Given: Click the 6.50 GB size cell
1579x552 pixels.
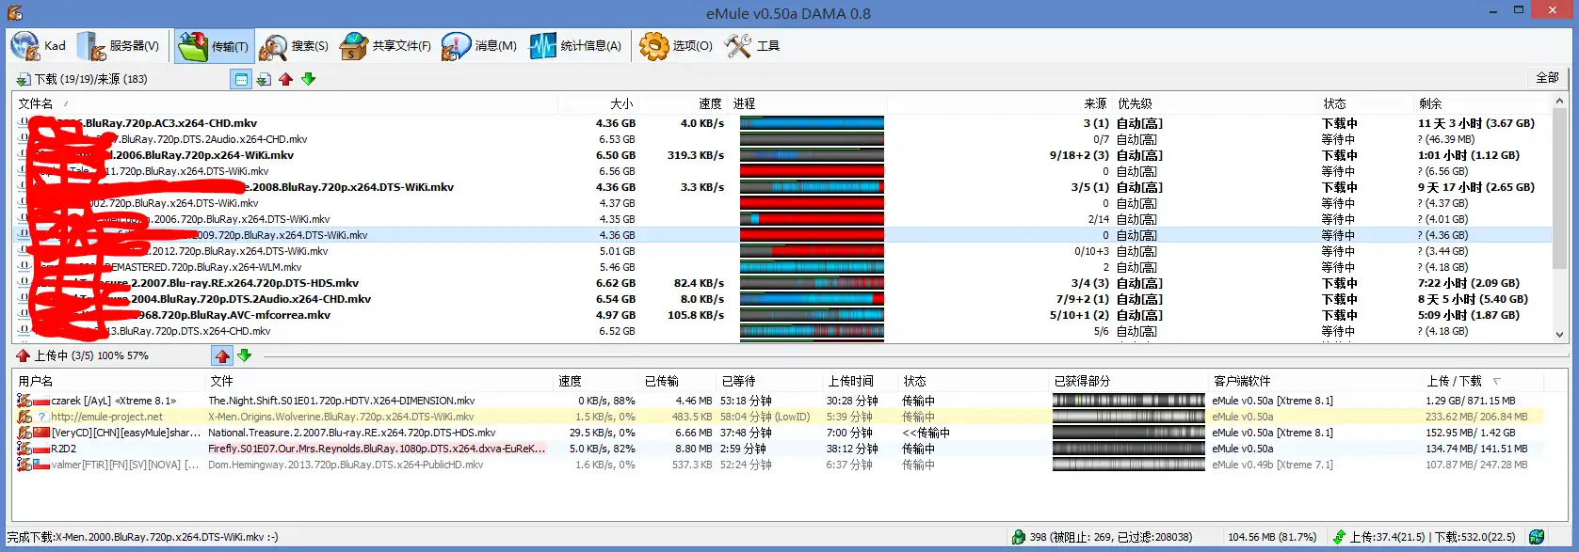Looking at the screenshot, I should click(616, 155).
